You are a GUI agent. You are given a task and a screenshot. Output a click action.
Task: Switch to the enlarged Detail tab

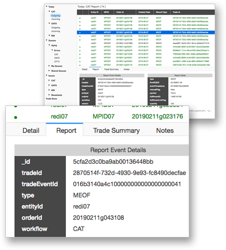[x=31, y=131]
